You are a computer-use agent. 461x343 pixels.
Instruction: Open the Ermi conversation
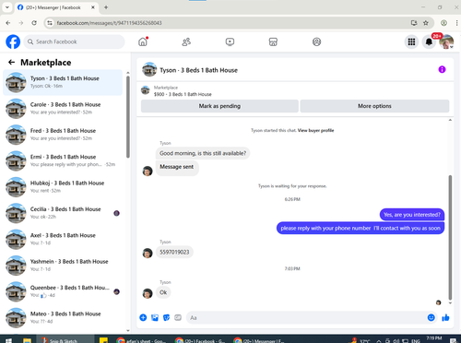point(63,160)
